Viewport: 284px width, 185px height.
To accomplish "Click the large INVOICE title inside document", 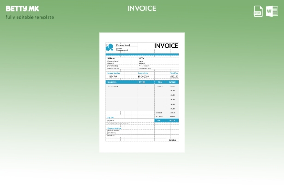I will (166, 46).
